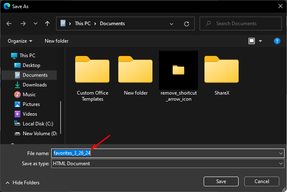Open Local Disk (C:) in navigation pane

click(x=38, y=124)
